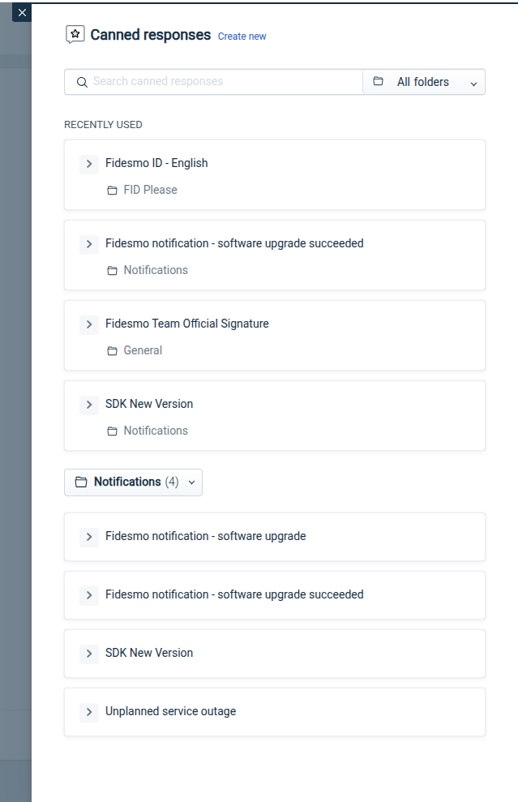Click the folder icon in the All folders selector

pyautogui.click(x=378, y=81)
